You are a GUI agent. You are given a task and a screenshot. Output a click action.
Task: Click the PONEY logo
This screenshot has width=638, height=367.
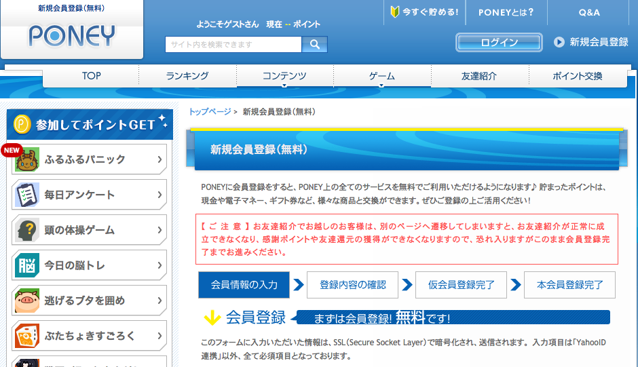point(72,36)
